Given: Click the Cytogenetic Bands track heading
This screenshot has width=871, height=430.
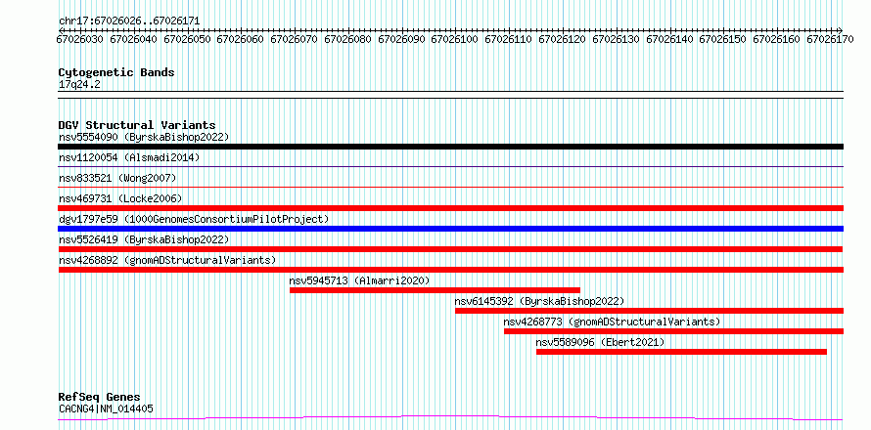Looking at the screenshot, I should (116, 72).
